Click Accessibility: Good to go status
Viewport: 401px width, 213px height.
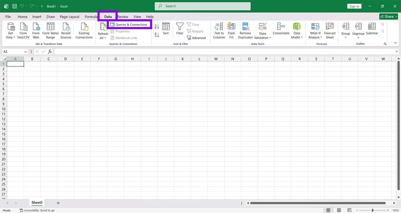pyautogui.click(x=37, y=210)
